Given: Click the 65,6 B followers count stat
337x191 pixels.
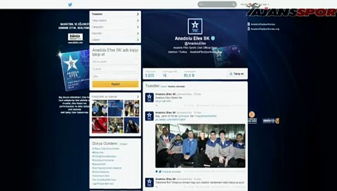Looking at the screenshot, I should click(189, 74).
